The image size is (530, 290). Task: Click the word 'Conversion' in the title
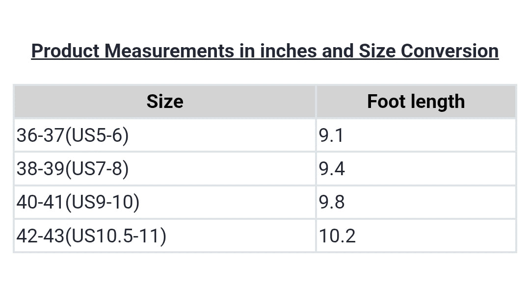[450, 51]
